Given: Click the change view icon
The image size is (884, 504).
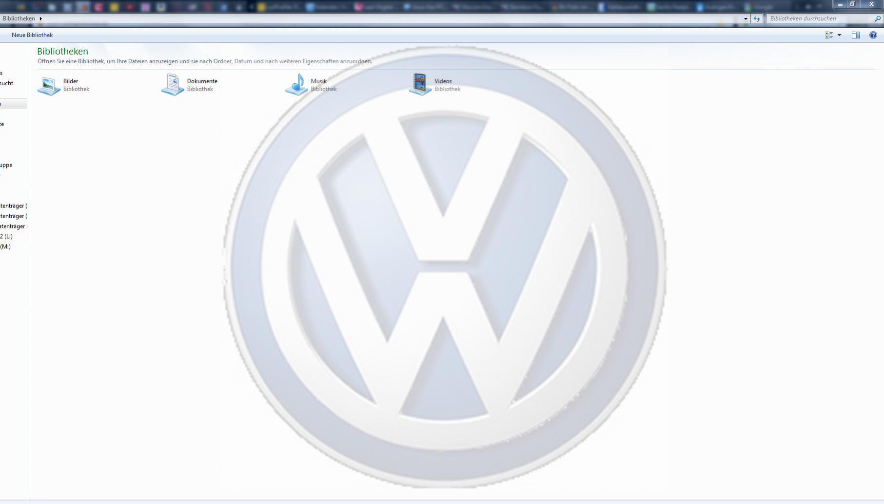Looking at the screenshot, I should pyautogui.click(x=829, y=35).
